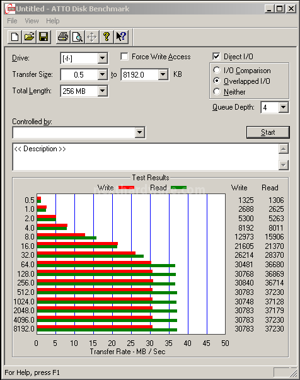Click the status bar text 'For Help, press F1'
Screen dimensions: 300x380
pos(32,372)
